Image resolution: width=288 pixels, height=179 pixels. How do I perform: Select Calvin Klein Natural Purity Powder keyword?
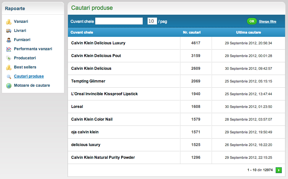(103, 157)
